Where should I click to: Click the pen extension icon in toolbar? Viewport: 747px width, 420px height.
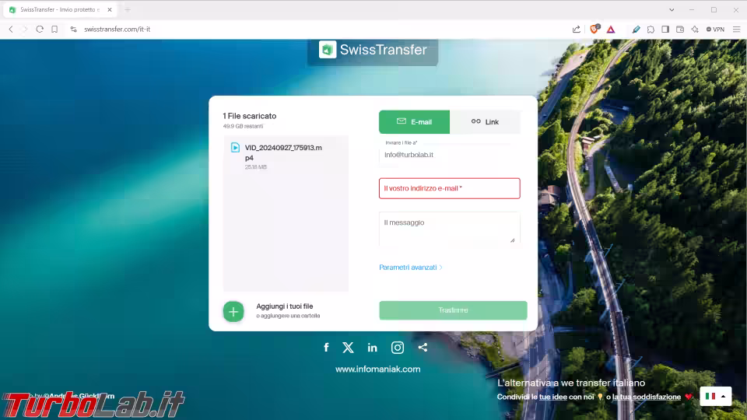tap(636, 29)
